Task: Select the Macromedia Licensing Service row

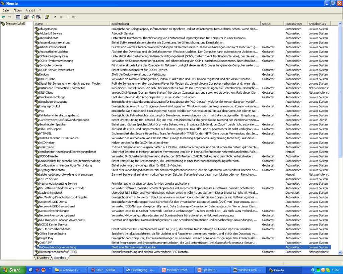Action: [x=183, y=184]
